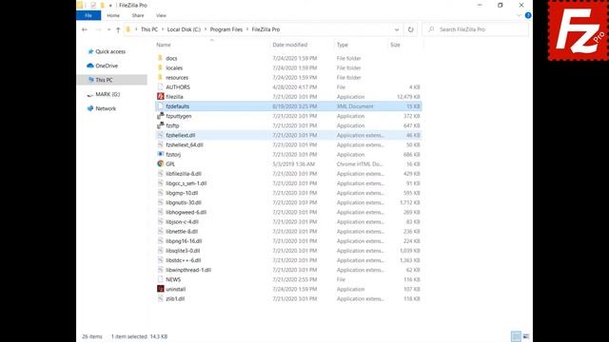The image size is (609, 342).
Task: Select libgmp-10.dll file name
Action: click(182, 193)
